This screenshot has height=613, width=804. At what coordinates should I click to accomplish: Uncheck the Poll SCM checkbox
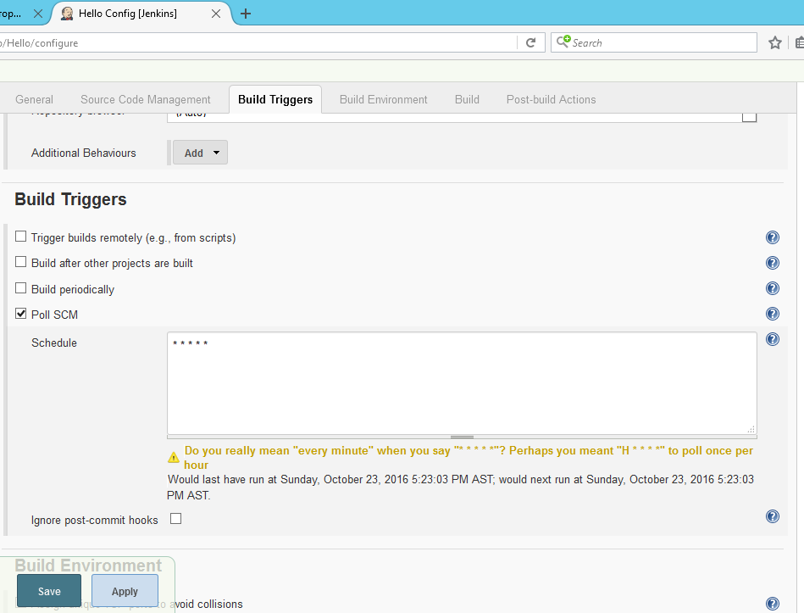pyautogui.click(x=20, y=314)
